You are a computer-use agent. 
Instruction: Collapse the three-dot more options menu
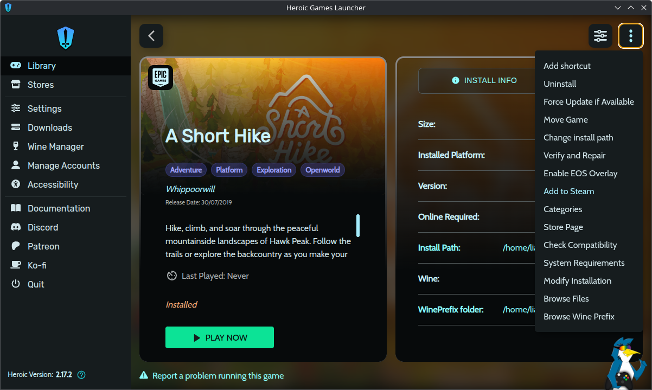(x=630, y=36)
